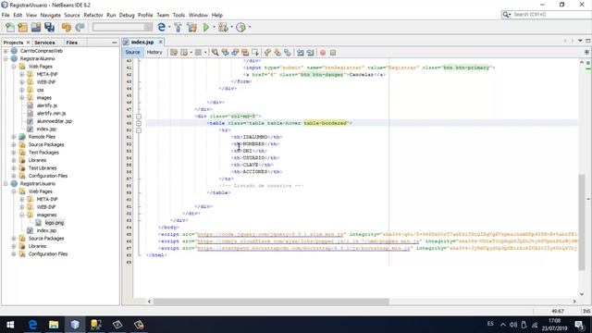
Task: Run the project with green play icon
Action: (x=205, y=27)
